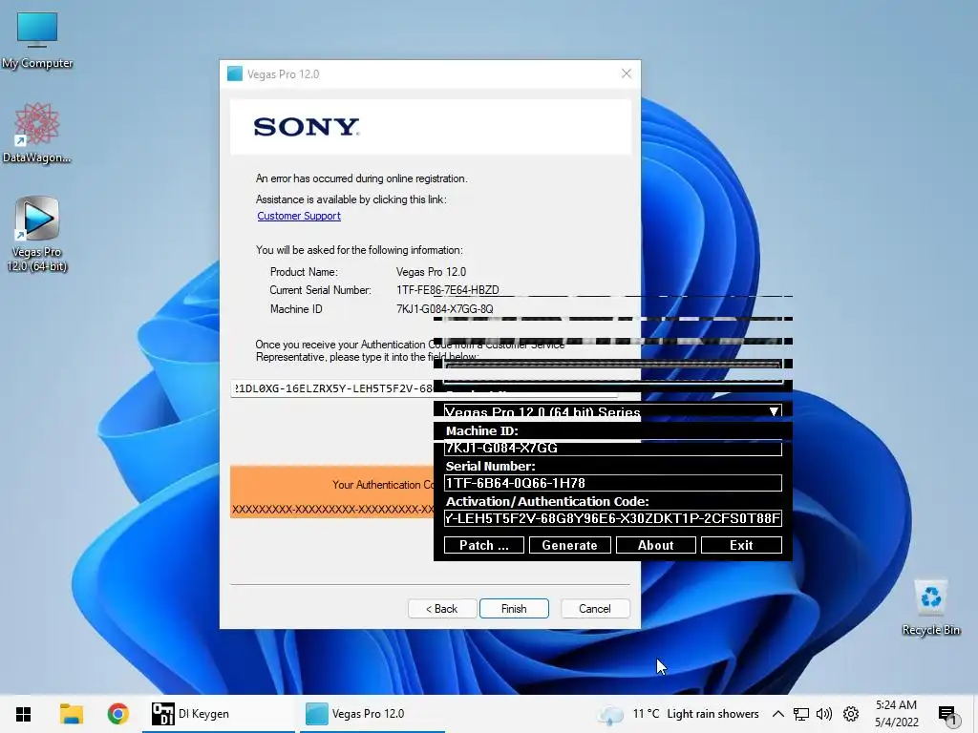978x733 pixels.
Task: Click the serial number text 1TF-FE86-7E64-HBZD
Action: 448,290
